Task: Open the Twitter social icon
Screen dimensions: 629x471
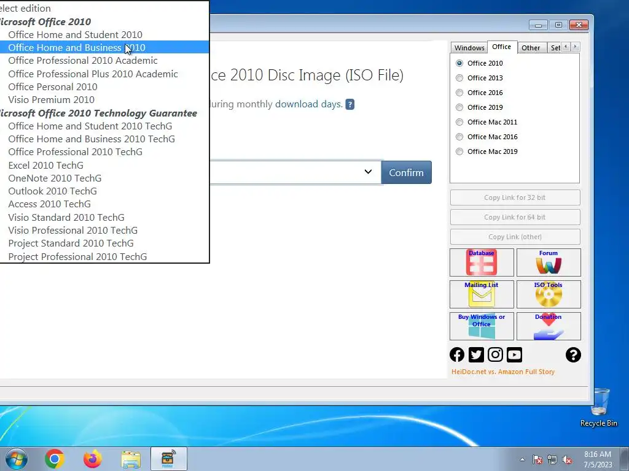Action: [476, 354]
